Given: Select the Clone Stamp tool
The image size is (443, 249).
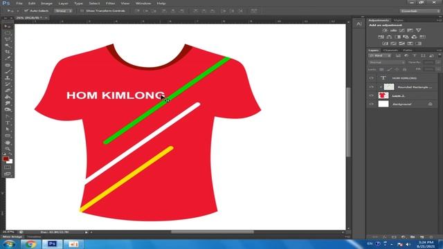Looking at the screenshot, I should pyautogui.click(x=7, y=78).
